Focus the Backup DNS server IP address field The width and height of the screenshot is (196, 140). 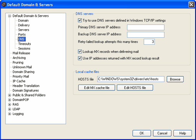tap(146, 35)
